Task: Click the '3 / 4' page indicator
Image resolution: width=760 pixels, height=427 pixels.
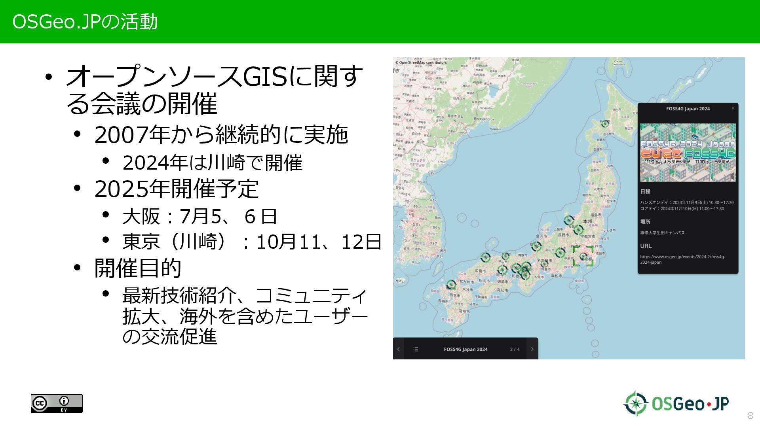Action: click(x=515, y=350)
